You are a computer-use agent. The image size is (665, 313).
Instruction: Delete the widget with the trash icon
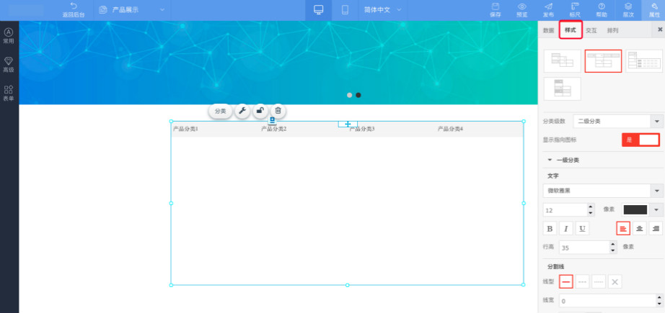click(x=278, y=111)
